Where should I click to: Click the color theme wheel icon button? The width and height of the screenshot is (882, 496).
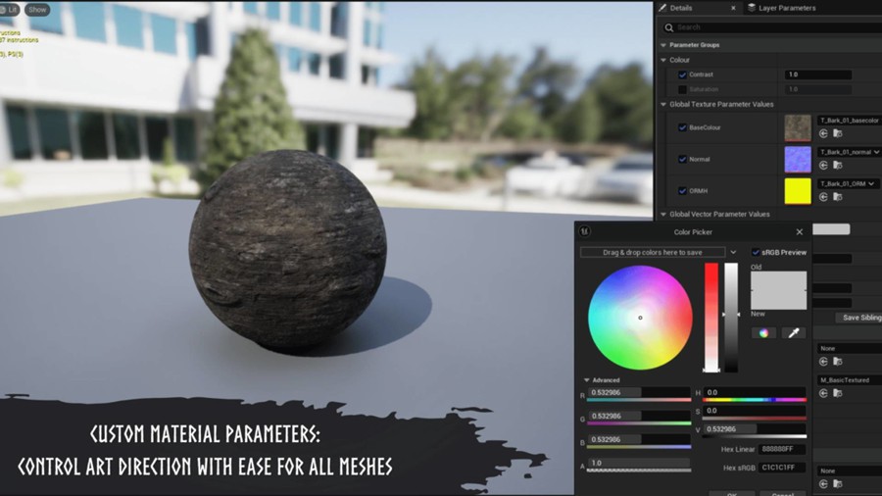click(762, 333)
